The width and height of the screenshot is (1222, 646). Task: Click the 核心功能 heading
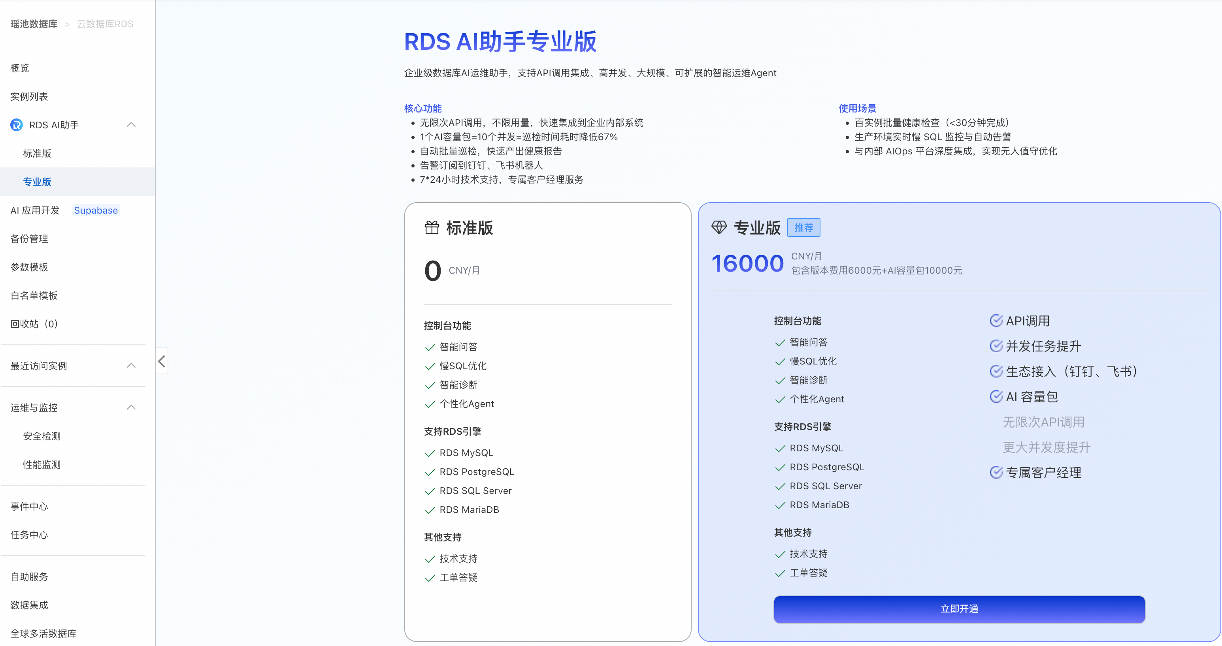(x=422, y=109)
